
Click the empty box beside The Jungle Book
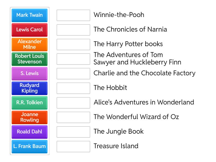point(73,132)
